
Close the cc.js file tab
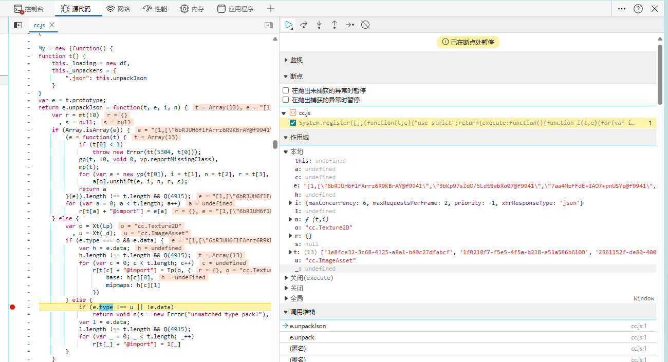coord(52,25)
